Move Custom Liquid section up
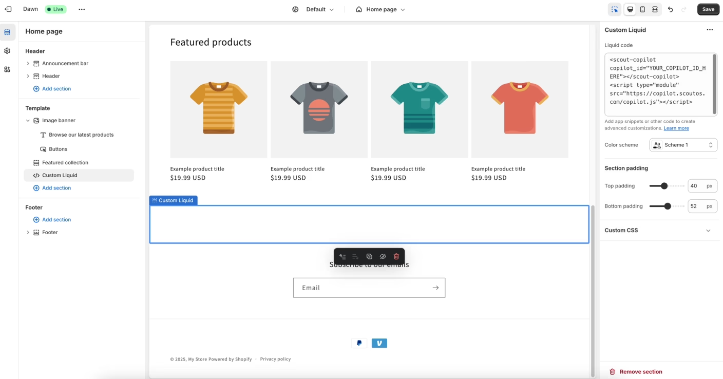 point(343,256)
